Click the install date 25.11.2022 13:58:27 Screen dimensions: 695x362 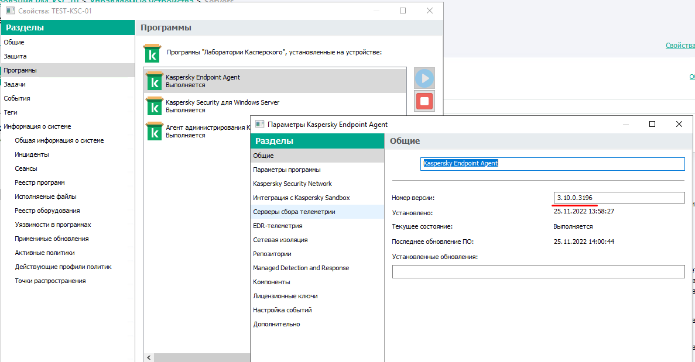point(584,212)
